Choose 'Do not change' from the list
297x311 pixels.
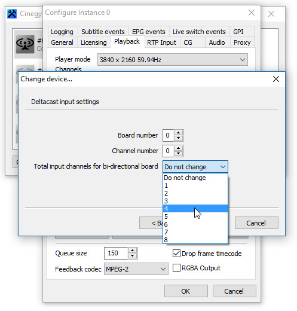195,178
